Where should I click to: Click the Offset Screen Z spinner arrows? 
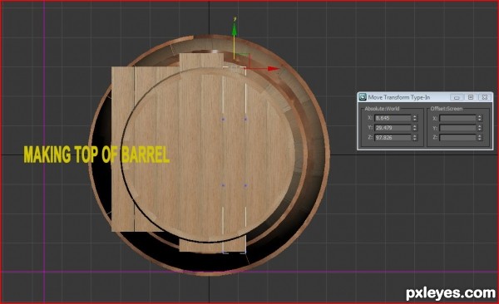coord(480,138)
